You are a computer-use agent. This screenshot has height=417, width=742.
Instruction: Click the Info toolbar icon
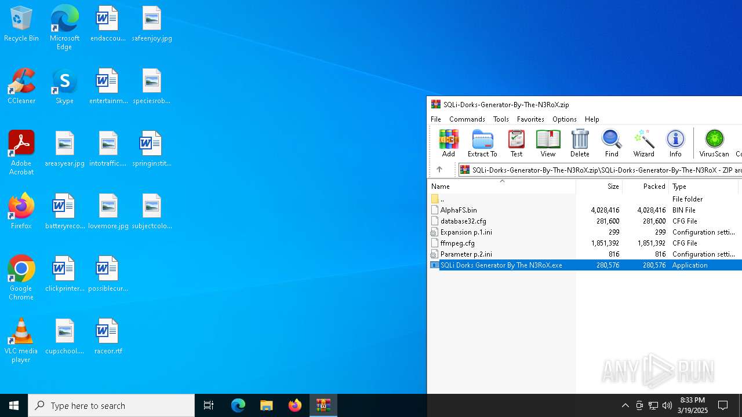(x=675, y=143)
